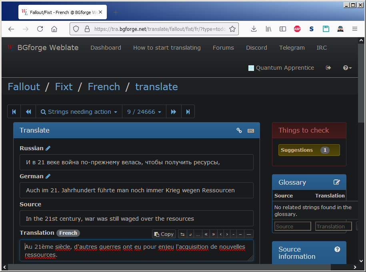Insert the em dash character
Image resolution: width=366 pixels, height=272 pixels.
coord(249,234)
